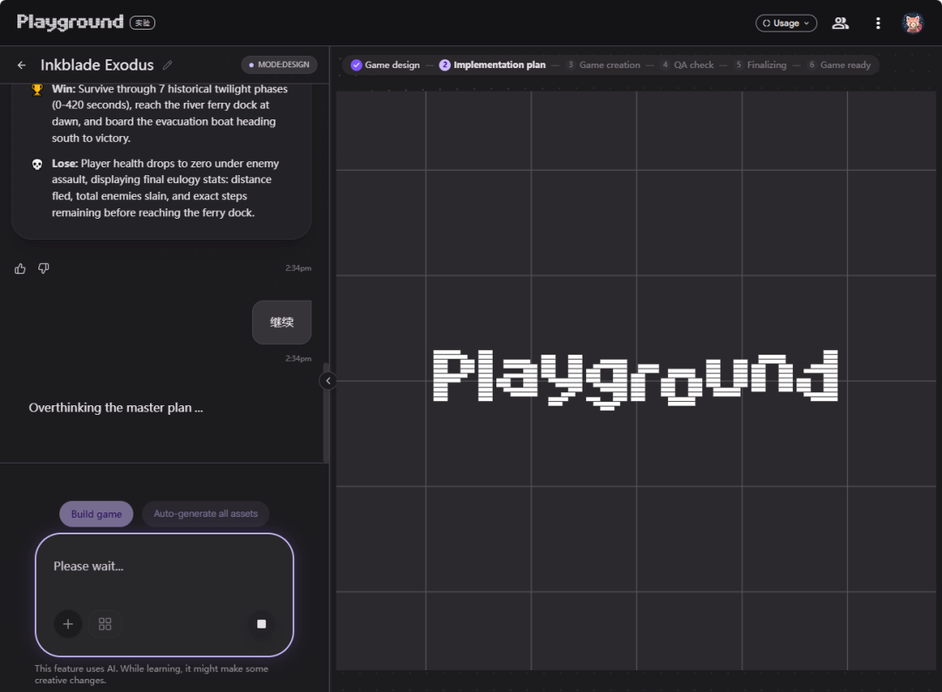942x692 pixels.
Task: Add an attachment with the plus icon
Action: pyautogui.click(x=68, y=624)
